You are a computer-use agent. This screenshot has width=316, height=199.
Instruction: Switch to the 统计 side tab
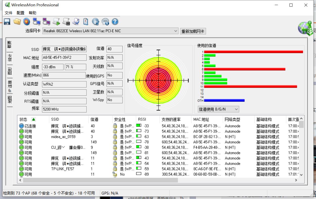tap(9, 58)
